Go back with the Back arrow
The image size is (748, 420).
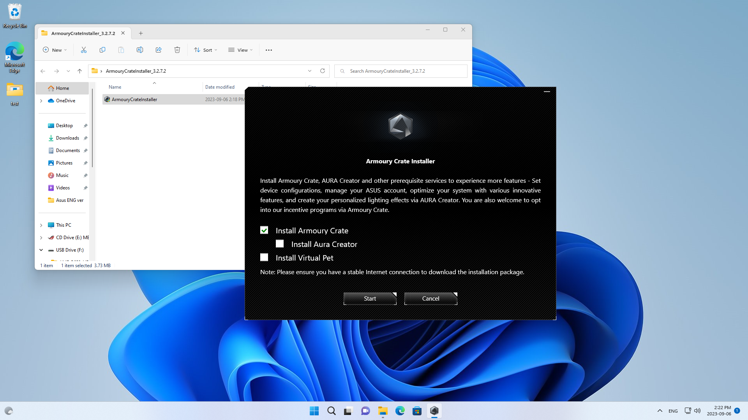point(43,71)
